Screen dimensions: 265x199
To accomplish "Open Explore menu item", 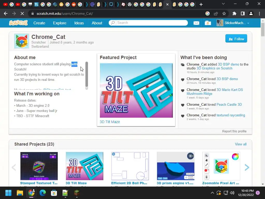I will pos(60,23).
